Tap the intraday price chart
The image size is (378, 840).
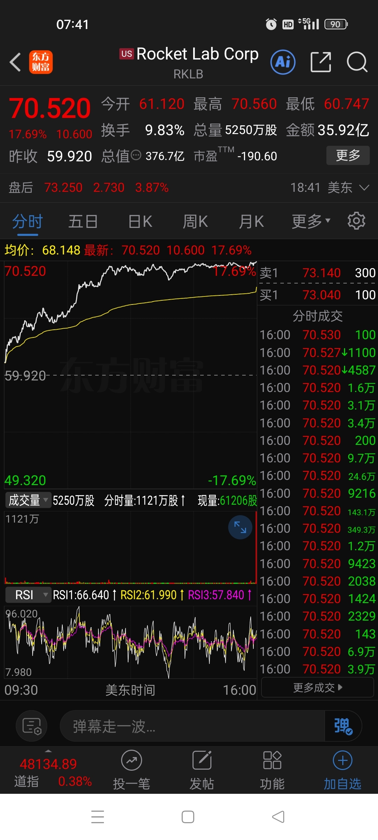click(131, 374)
